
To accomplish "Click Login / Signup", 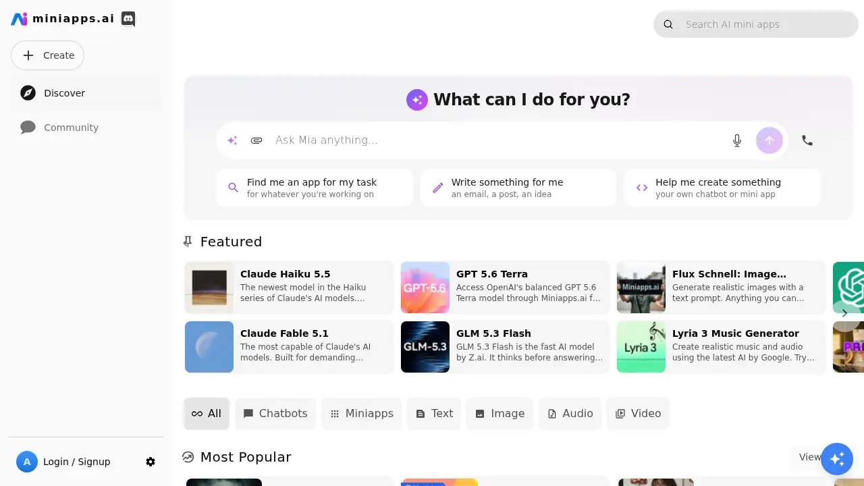I will 76,462.
